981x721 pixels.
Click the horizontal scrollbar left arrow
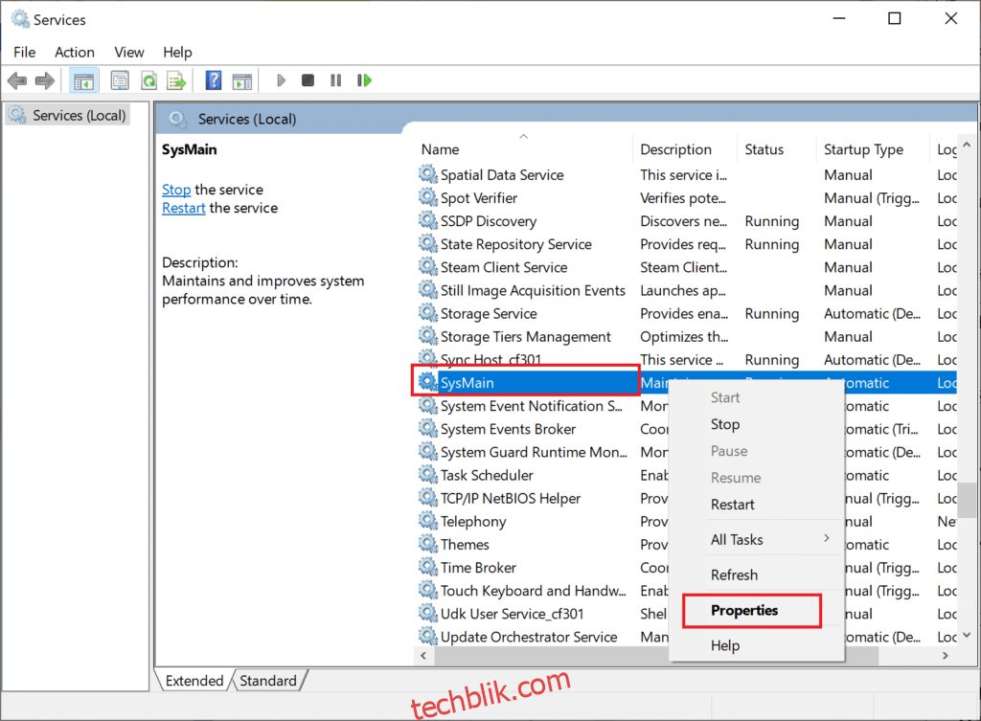pyautogui.click(x=424, y=655)
